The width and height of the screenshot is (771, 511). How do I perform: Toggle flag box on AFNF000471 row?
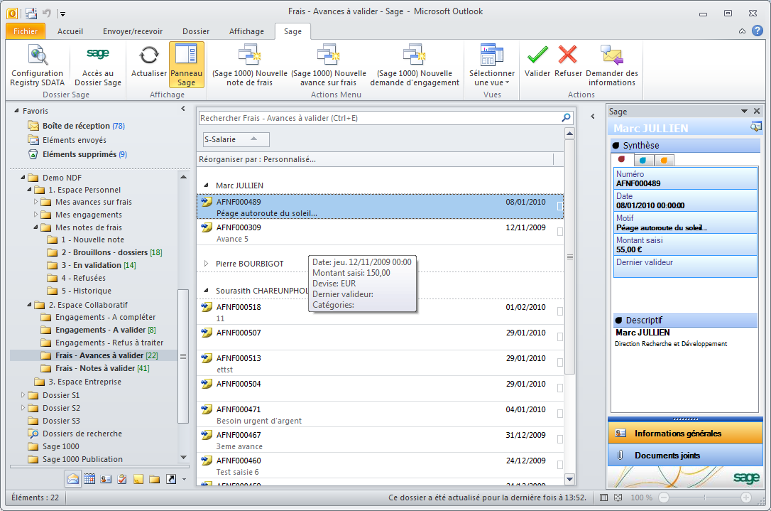click(559, 414)
